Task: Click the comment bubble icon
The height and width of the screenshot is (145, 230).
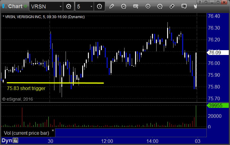Action: pos(184,6)
